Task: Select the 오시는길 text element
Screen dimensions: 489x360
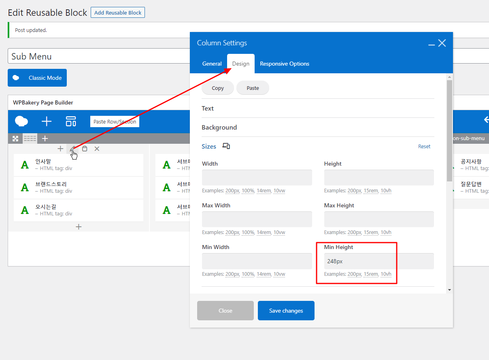Action: point(79,210)
